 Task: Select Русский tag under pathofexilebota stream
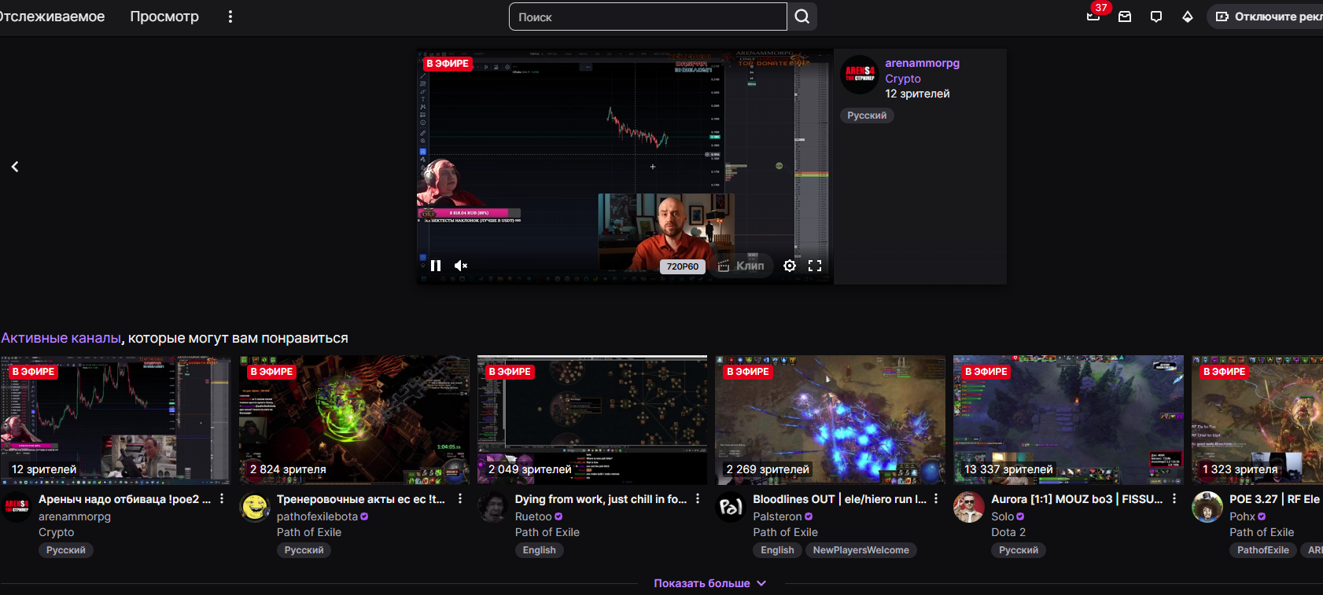(304, 550)
